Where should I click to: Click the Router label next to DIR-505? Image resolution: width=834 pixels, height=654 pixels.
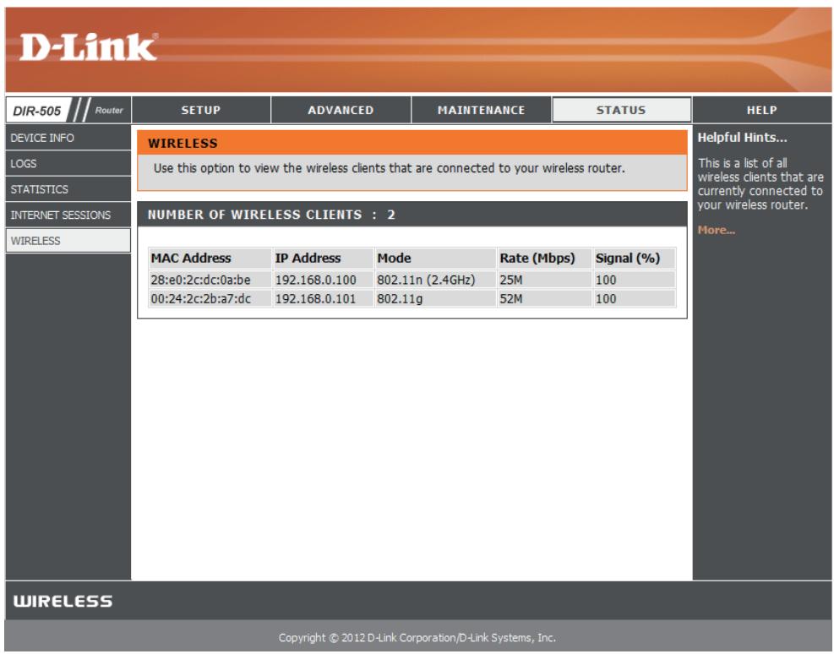click(x=109, y=110)
